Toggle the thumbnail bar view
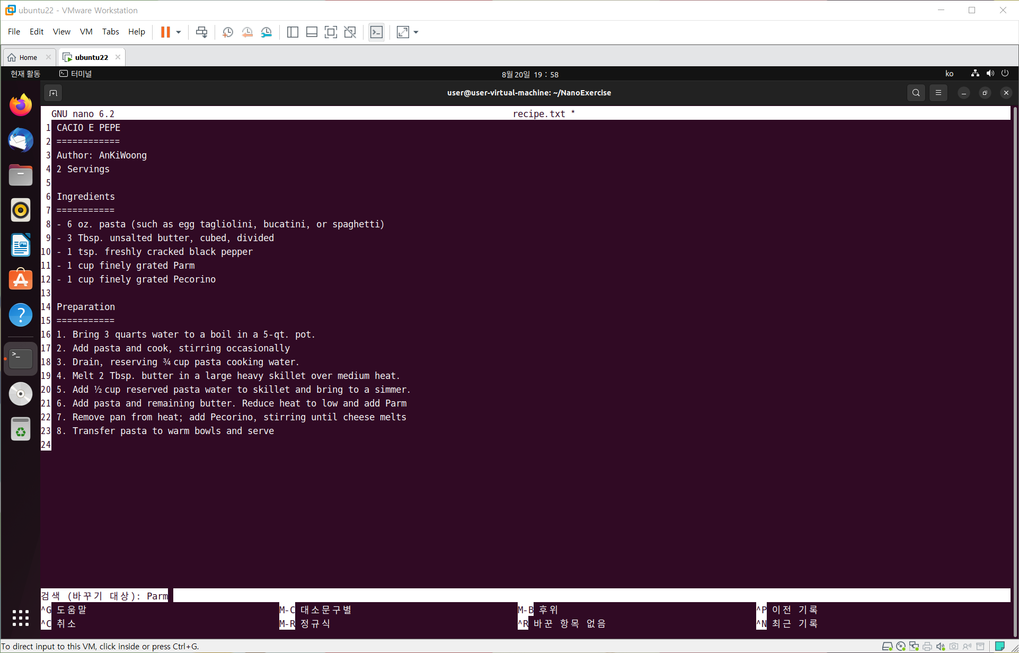The image size is (1019, 653). pos(312,32)
